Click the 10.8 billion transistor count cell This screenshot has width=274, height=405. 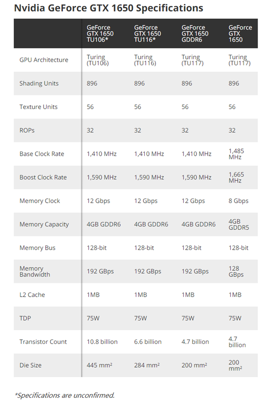102,342
